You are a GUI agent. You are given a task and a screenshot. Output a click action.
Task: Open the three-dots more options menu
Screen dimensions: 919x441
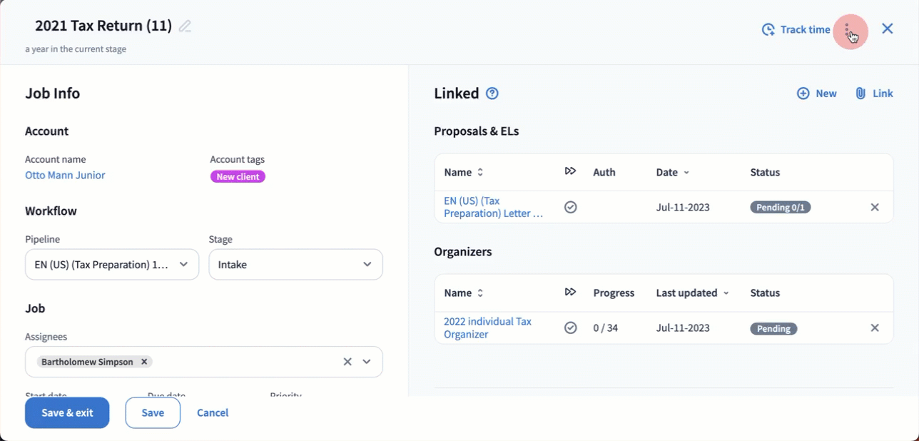coord(847,30)
